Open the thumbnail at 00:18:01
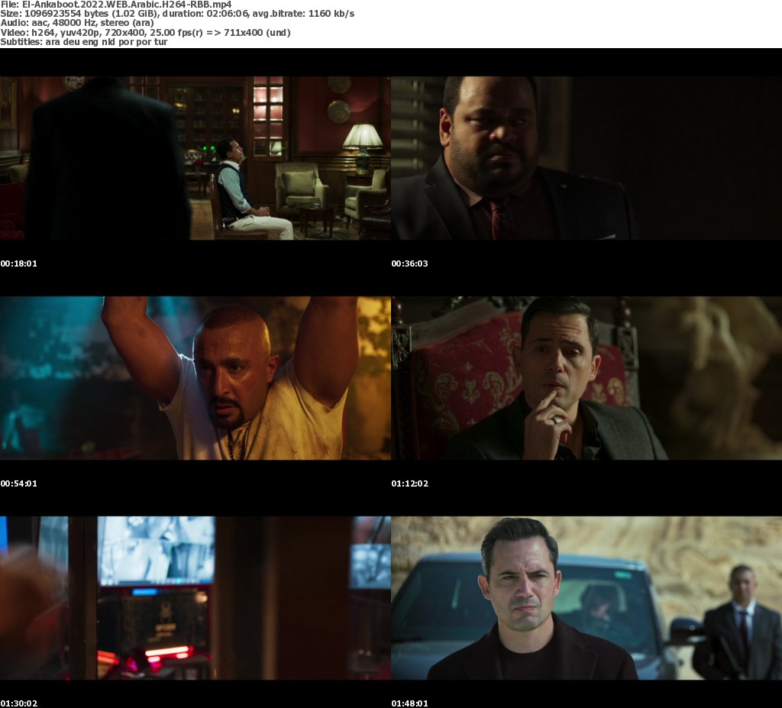The image size is (782, 708). point(195,158)
